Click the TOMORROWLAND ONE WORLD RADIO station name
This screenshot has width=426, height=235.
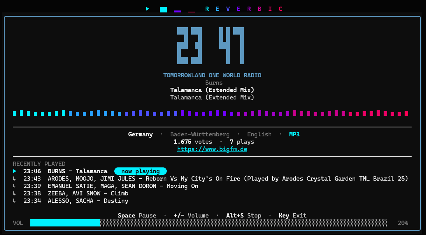pyautogui.click(x=212, y=75)
